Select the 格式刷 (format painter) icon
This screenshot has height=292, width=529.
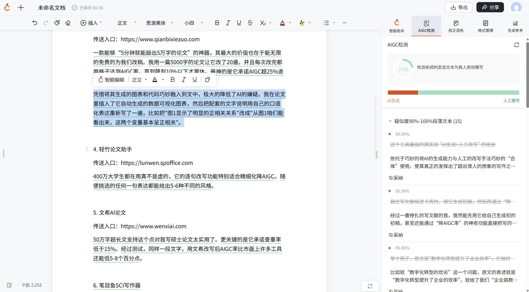click(x=57, y=23)
